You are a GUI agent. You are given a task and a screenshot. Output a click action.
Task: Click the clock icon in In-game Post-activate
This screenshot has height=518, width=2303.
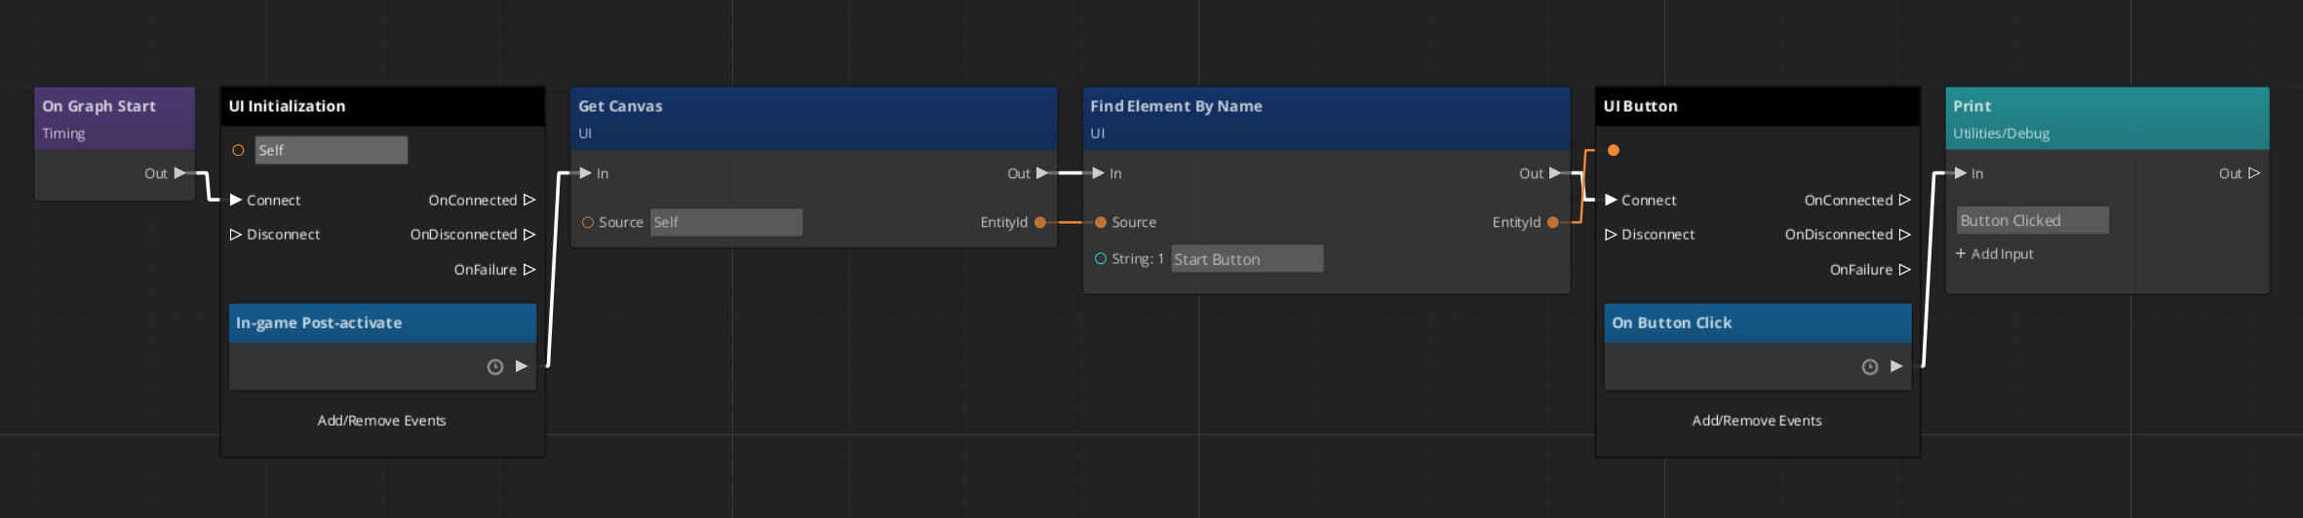point(495,367)
